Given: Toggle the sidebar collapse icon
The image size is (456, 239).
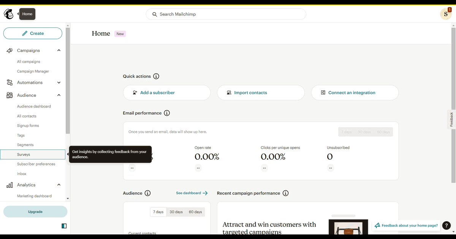Looking at the screenshot, I should [64, 226].
